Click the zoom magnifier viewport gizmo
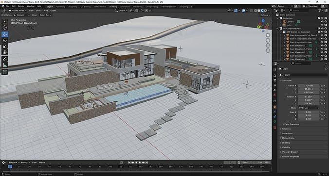The width and height of the screenshot is (329, 176). point(268,35)
